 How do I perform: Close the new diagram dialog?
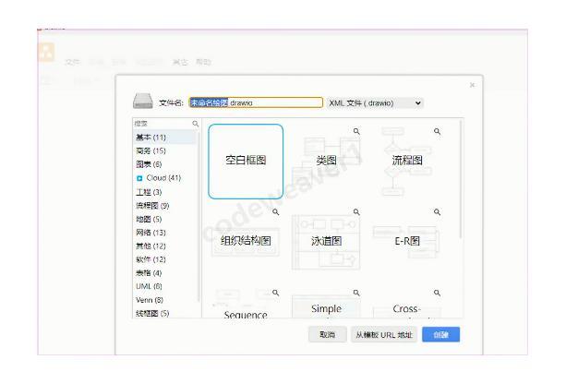472,85
